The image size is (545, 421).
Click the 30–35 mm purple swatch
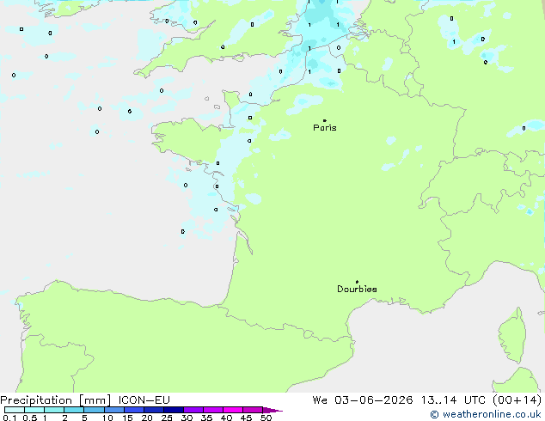(x=193, y=410)
